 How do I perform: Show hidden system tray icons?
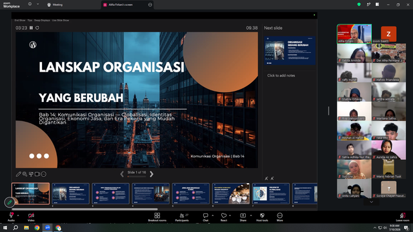pyautogui.click(x=374, y=227)
